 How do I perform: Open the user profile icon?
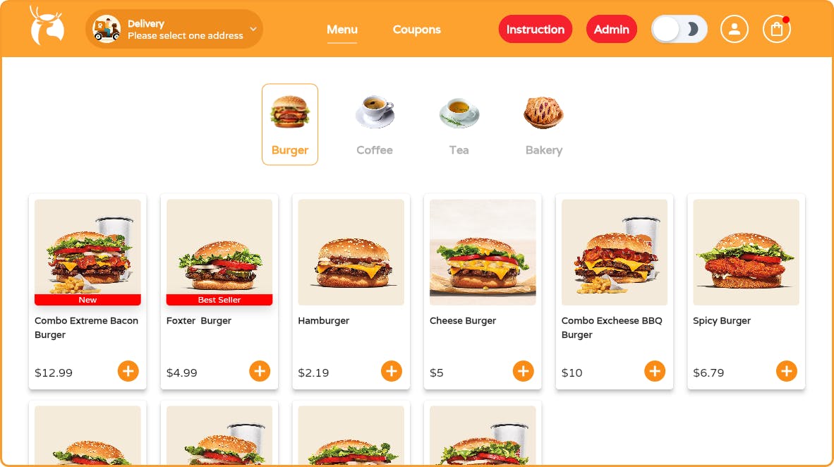tap(734, 29)
